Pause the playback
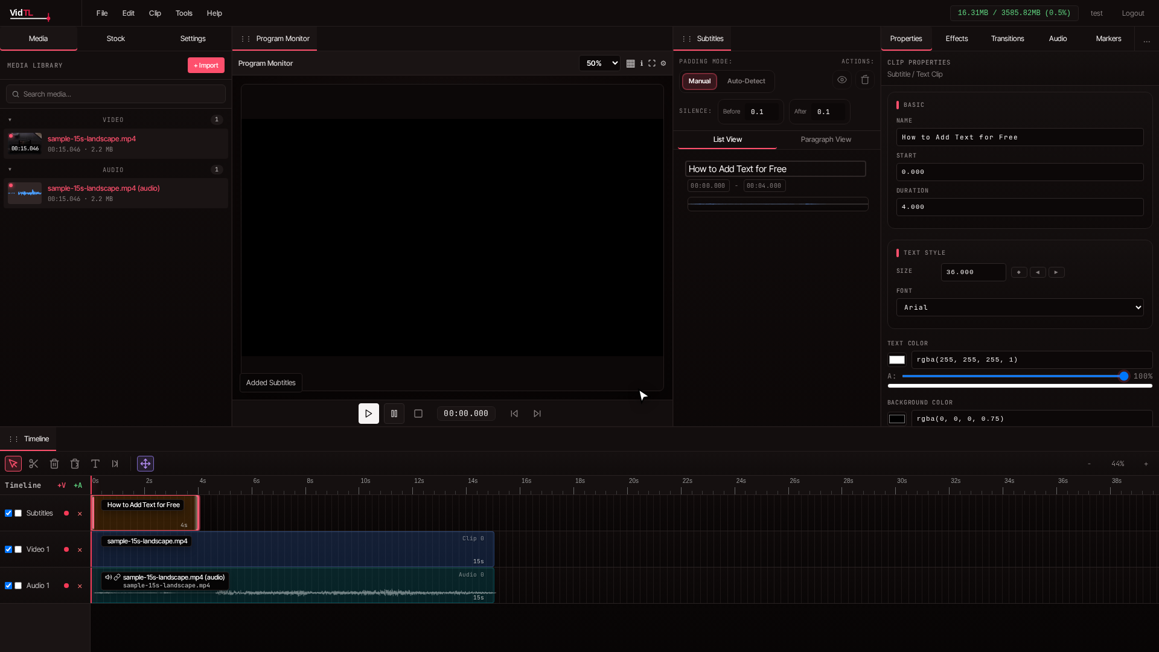The image size is (1159, 652). click(394, 414)
